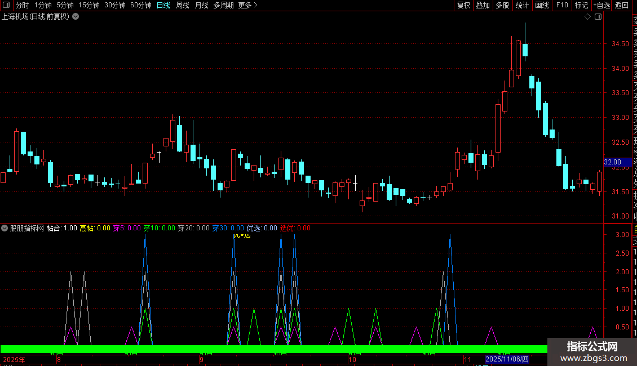Open the 统计 statistics tool
The height and width of the screenshot is (366, 637).
coord(522,5)
